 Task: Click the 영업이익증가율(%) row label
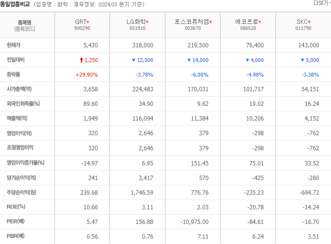(25, 163)
